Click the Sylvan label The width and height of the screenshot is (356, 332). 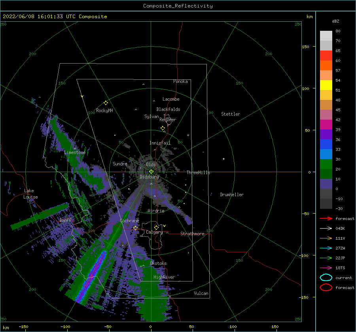[151, 116]
